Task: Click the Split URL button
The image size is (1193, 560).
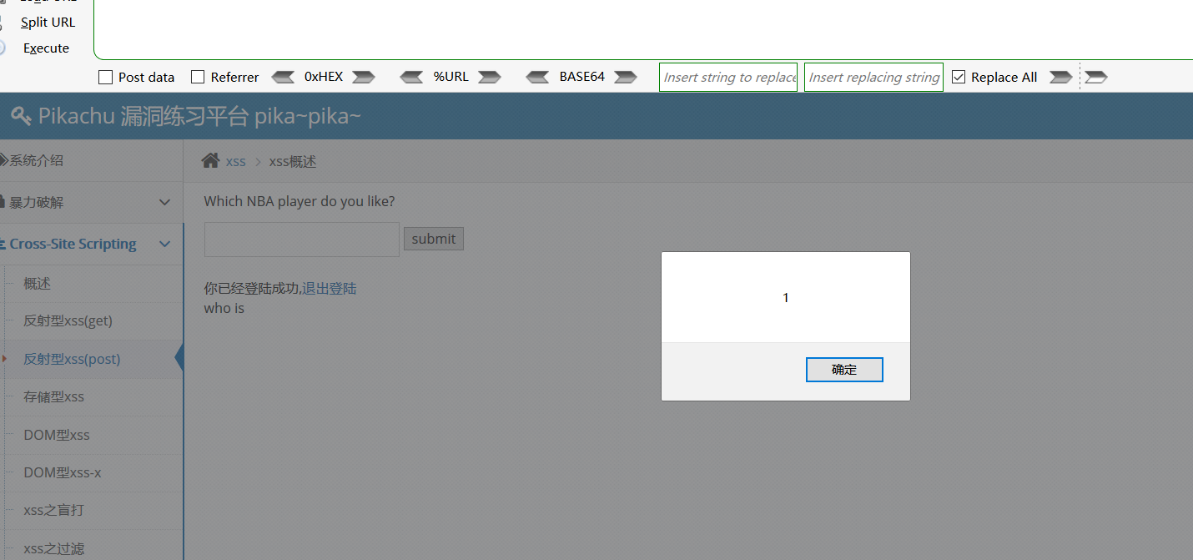Action: (48, 23)
